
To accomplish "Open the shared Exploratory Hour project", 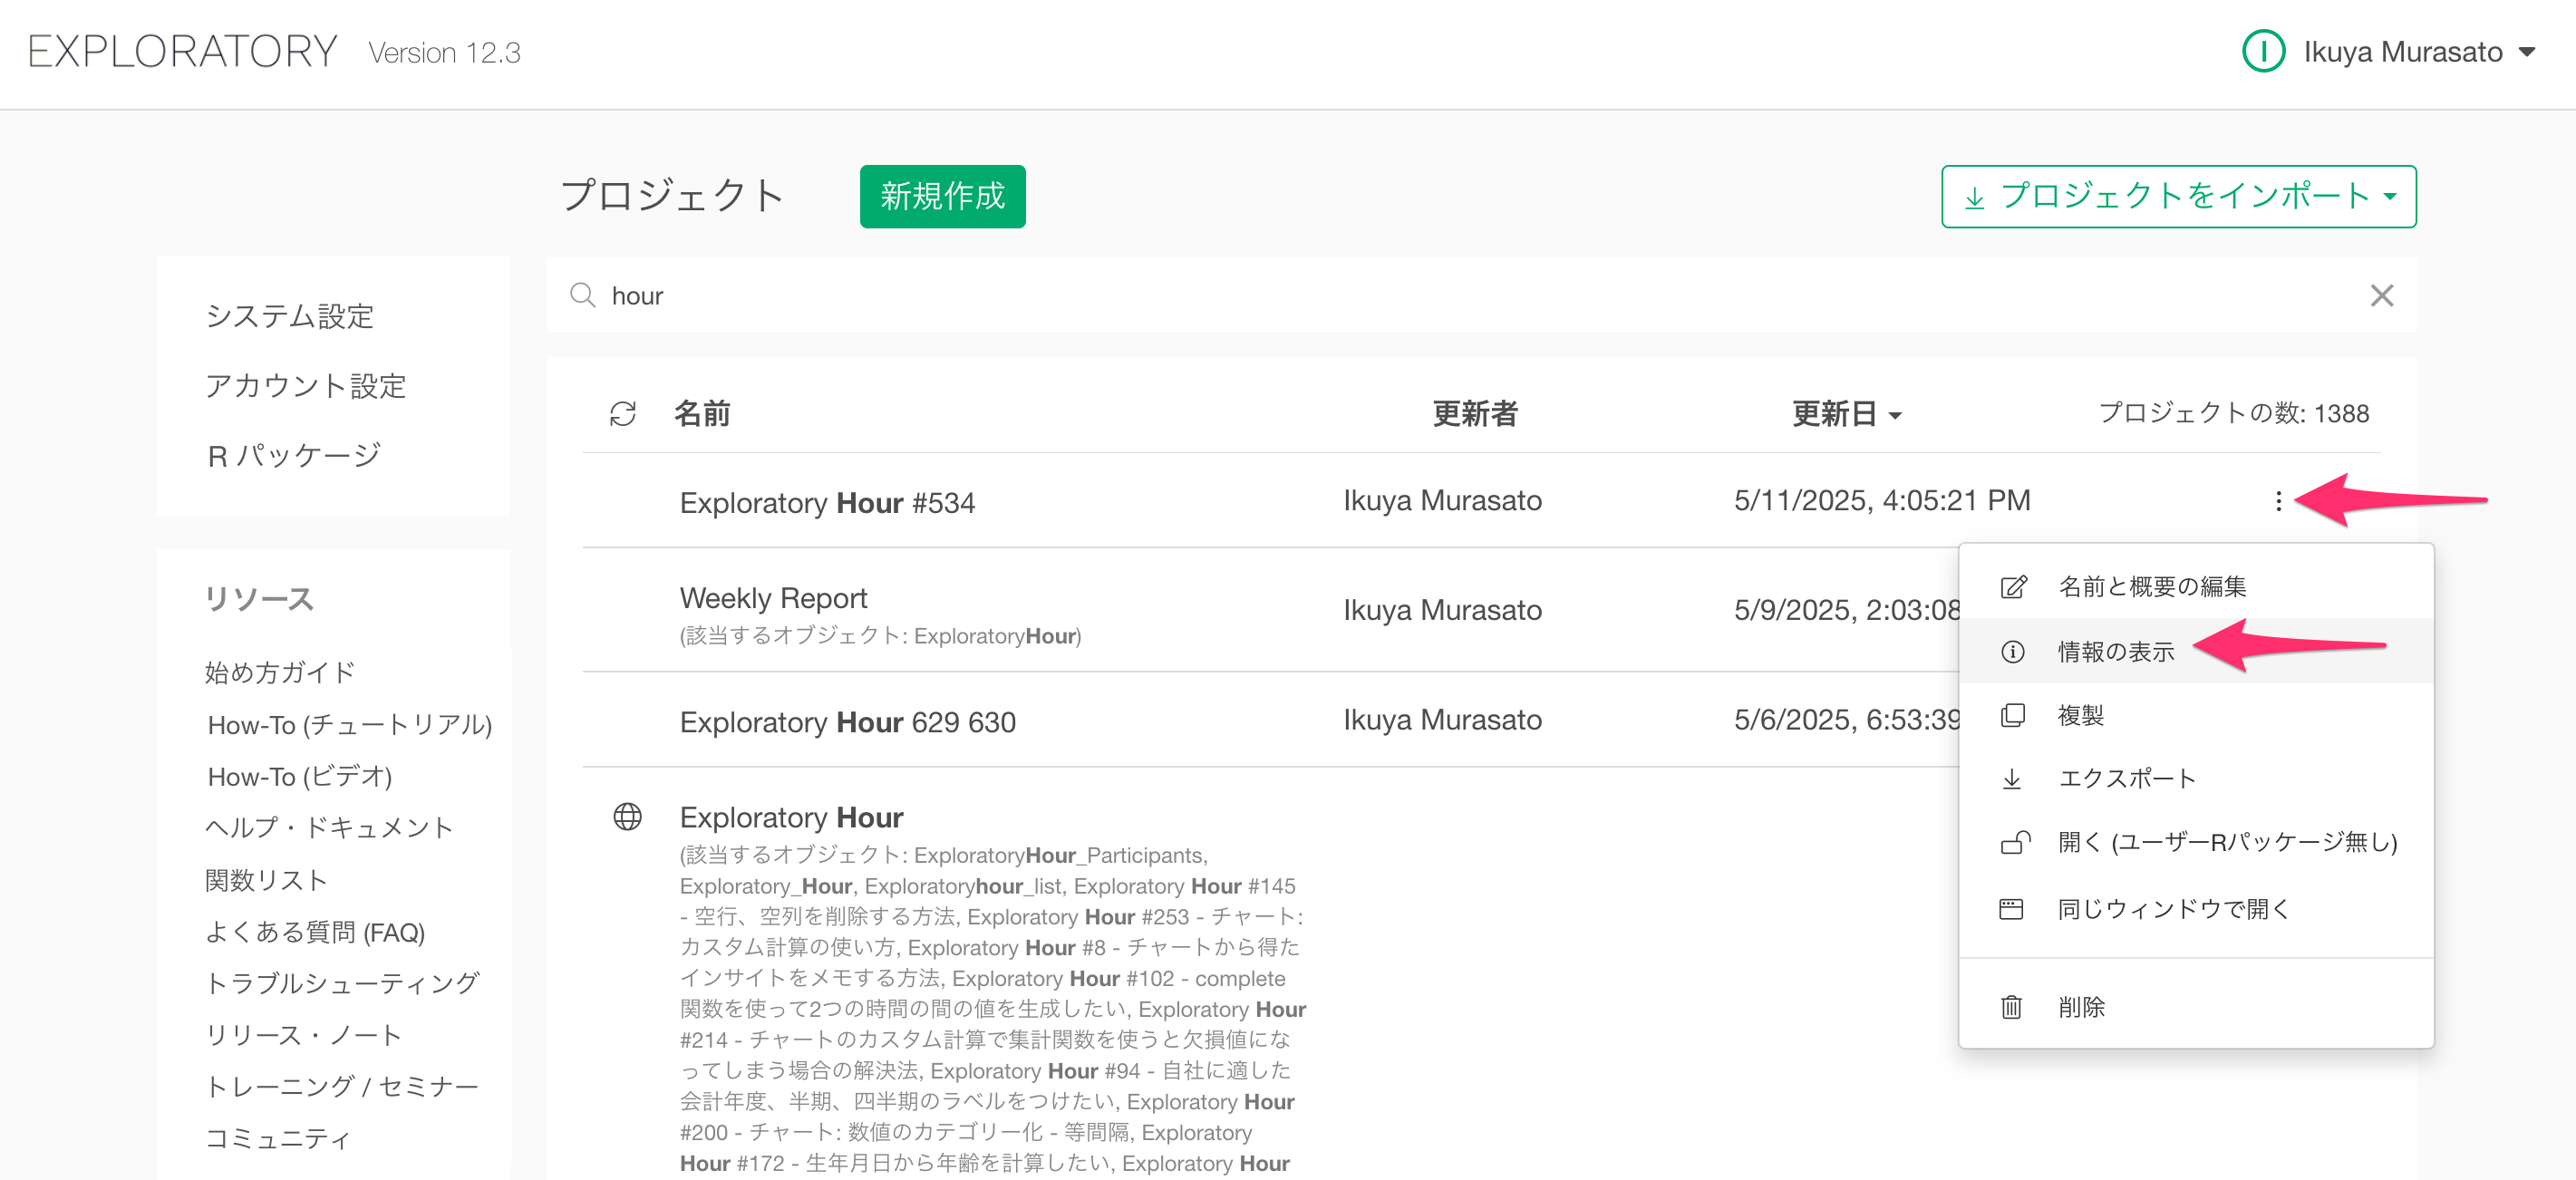I will pyautogui.click(x=791, y=817).
